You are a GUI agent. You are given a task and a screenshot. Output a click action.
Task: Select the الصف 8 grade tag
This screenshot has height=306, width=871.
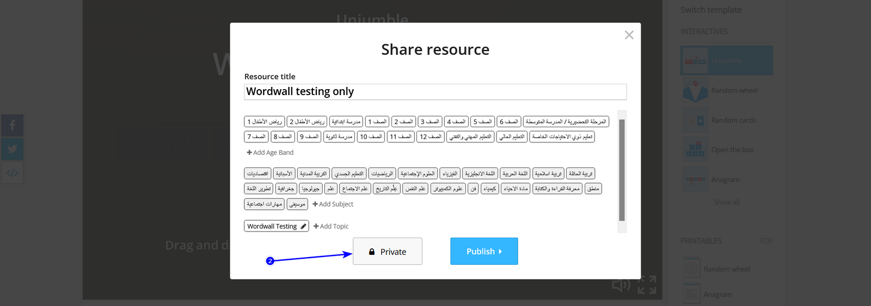point(283,137)
